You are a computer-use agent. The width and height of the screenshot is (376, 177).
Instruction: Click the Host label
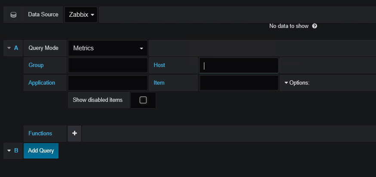tap(159, 65)
